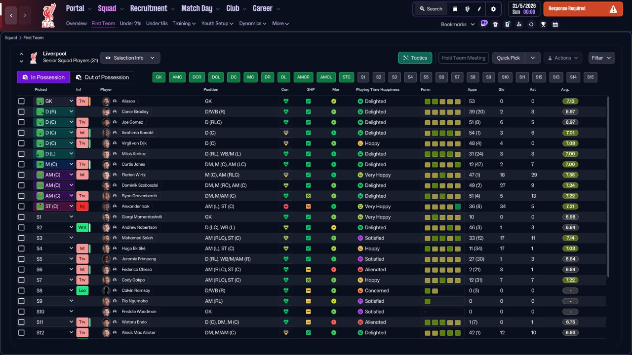
Task: Click Conor Bradley's green heart condition icon
Action: click(x=285, y=111)
